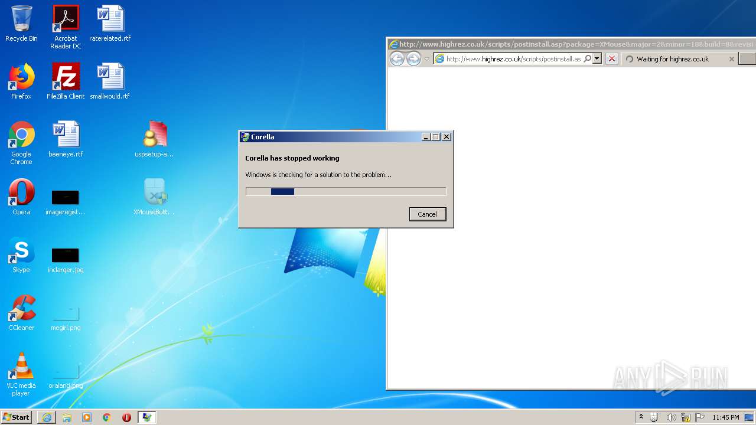The height and width of the screenshot is (425, 756).
Task: Stop loading the page in IE
Action: point(612,59)
